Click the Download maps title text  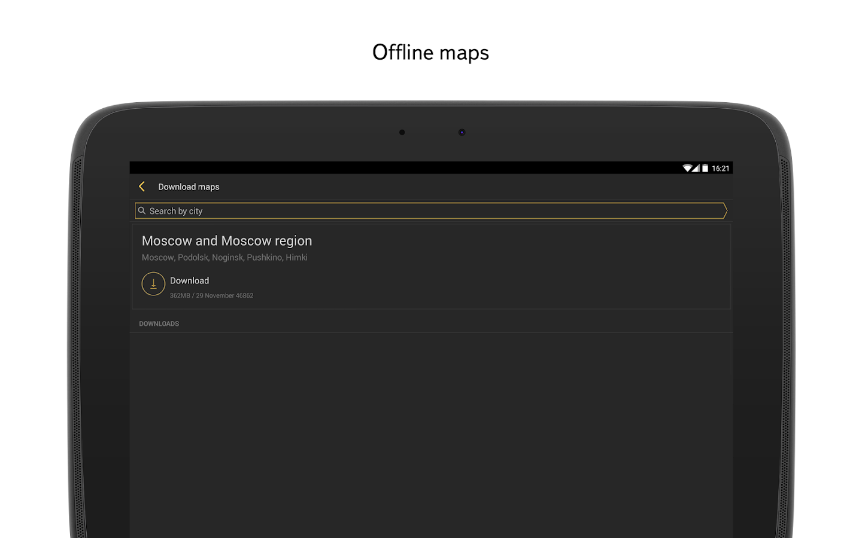coord(189,187)
